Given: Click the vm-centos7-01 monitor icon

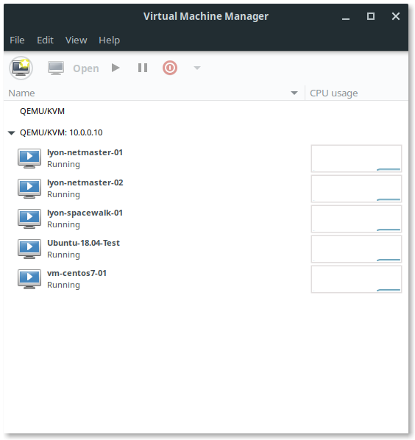Looking at the screenshot, I should tap(29, 279).
